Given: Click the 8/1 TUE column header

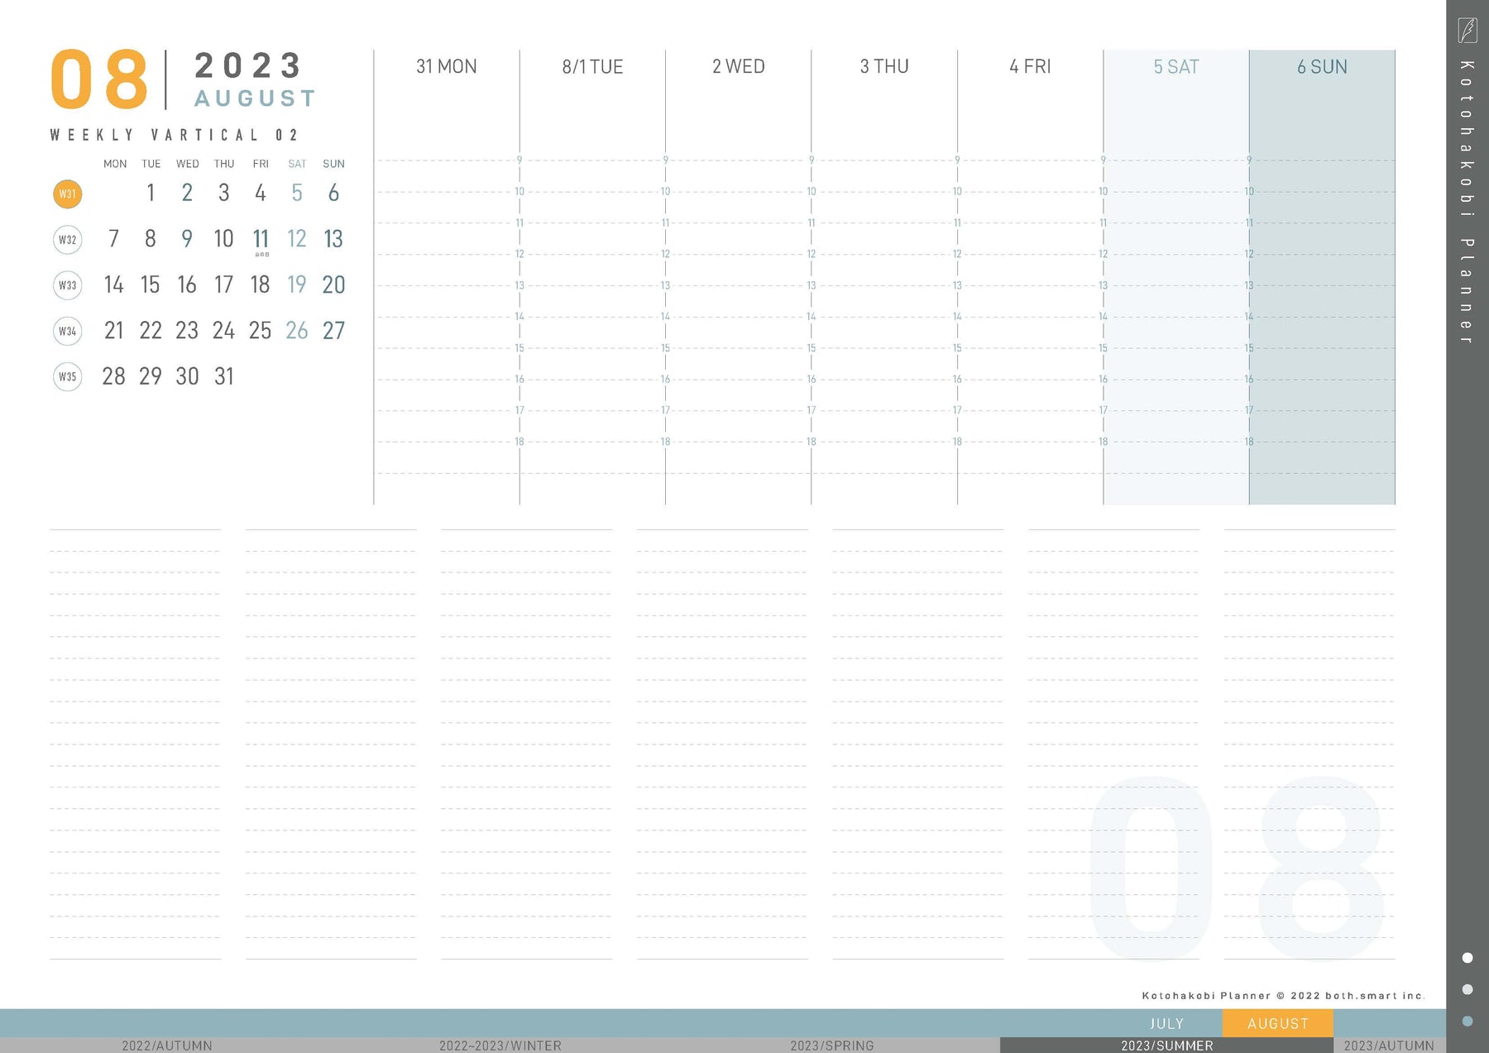Looking at the screenshot, I should [x=592, y=67].
